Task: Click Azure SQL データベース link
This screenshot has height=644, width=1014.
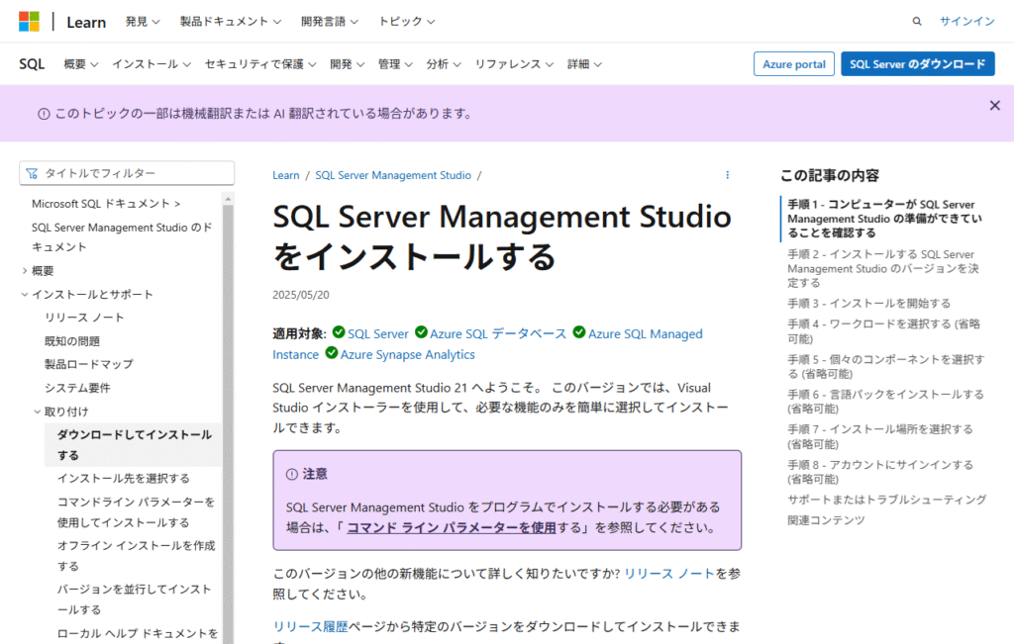Action: pyautogui.click(x=498, y=334)
